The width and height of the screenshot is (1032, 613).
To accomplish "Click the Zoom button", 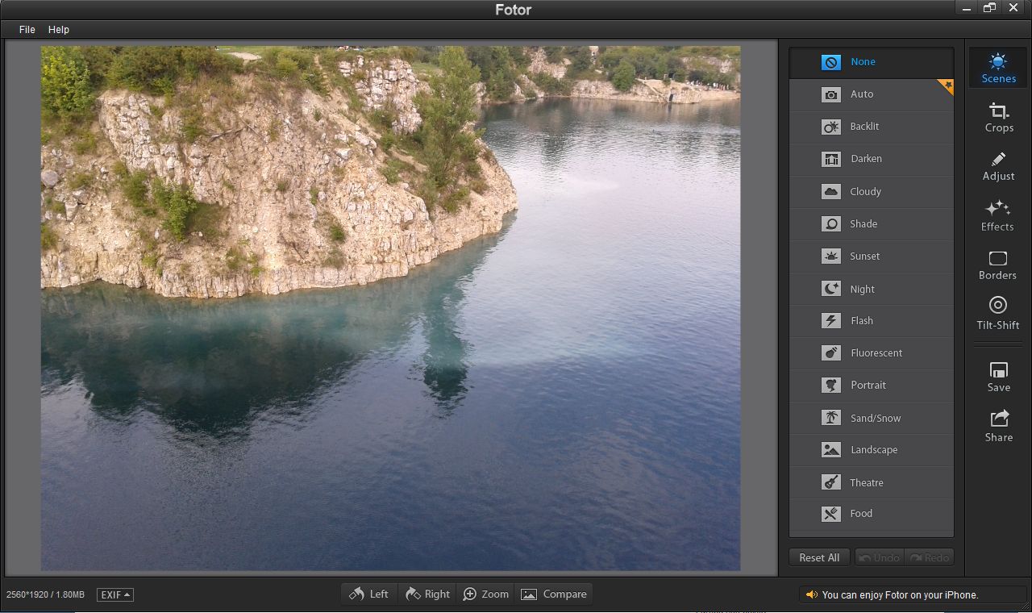I will pyautogui.click(x=485, y=594).
